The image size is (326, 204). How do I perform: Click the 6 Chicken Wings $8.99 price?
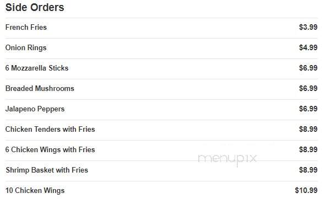pos(308,149)
